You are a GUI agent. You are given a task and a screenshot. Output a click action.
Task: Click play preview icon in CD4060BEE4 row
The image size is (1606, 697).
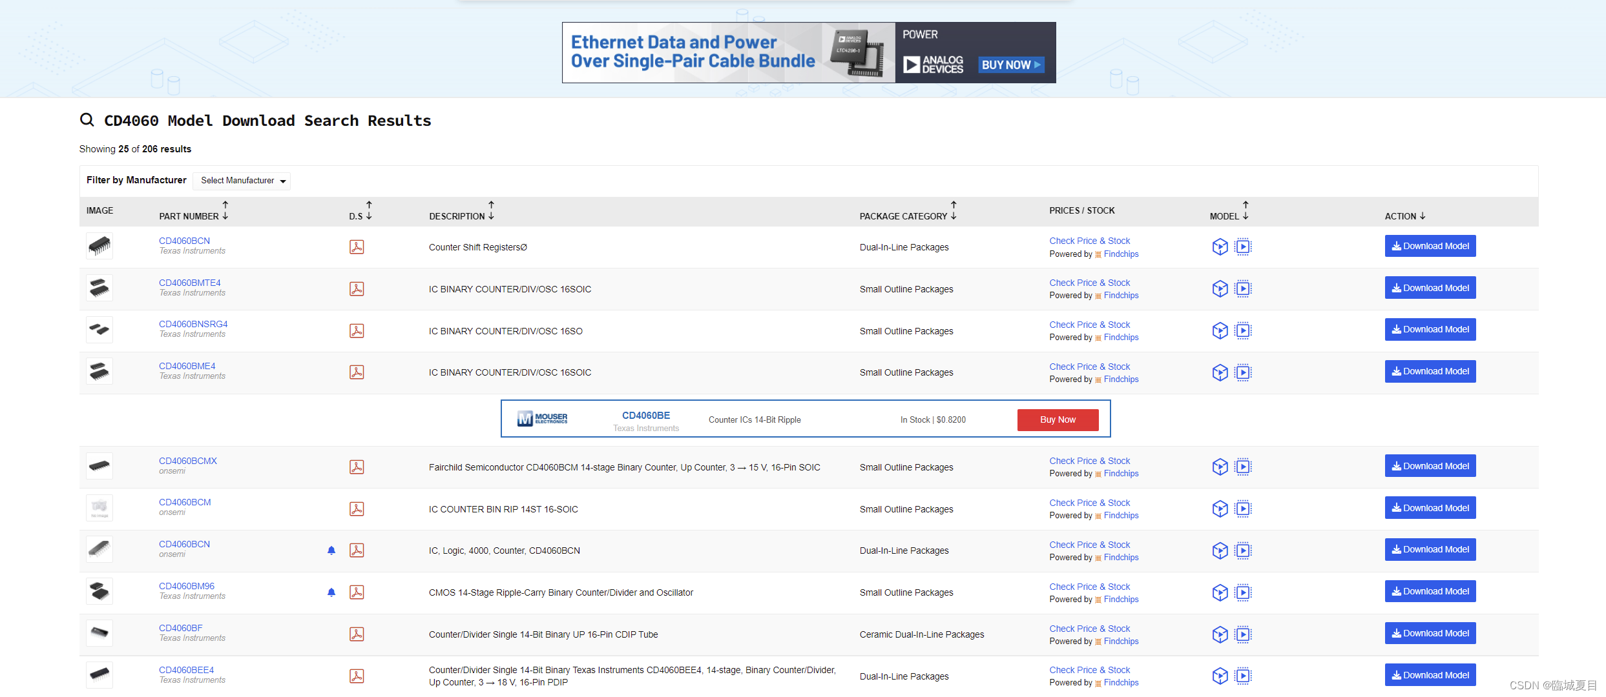coord(1243,676)
